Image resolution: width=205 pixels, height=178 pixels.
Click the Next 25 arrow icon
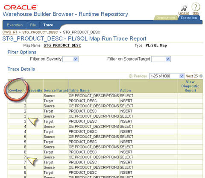(201, 76)
